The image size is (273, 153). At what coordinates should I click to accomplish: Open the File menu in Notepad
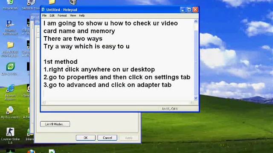click(x=44, y=16)
